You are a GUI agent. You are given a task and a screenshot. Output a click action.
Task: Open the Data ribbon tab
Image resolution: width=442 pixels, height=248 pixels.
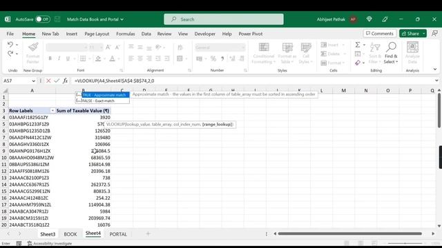146,34
